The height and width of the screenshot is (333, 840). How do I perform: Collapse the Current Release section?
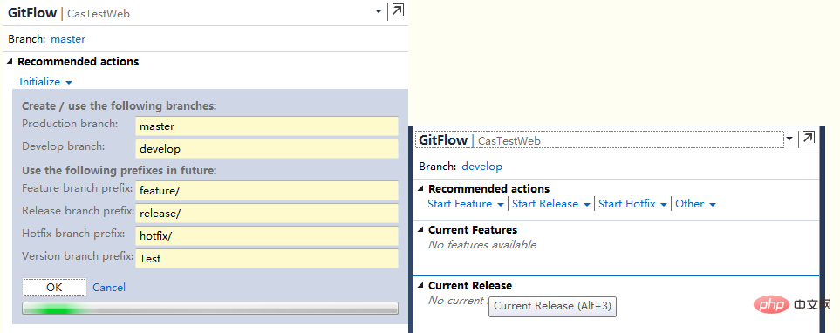[421, 285]
